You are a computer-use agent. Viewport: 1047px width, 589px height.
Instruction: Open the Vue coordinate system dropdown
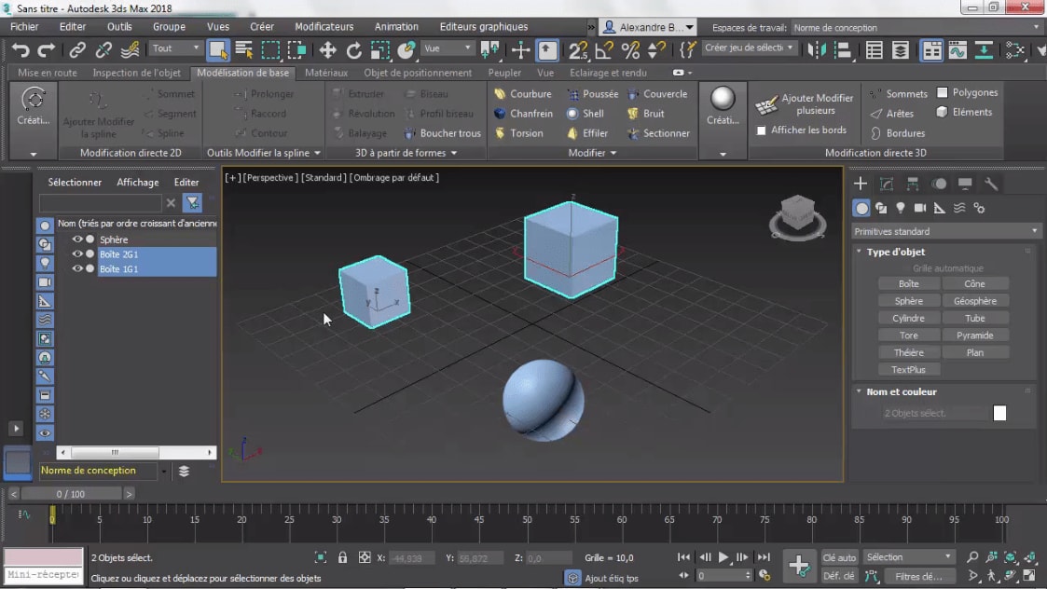click(448, 48)
